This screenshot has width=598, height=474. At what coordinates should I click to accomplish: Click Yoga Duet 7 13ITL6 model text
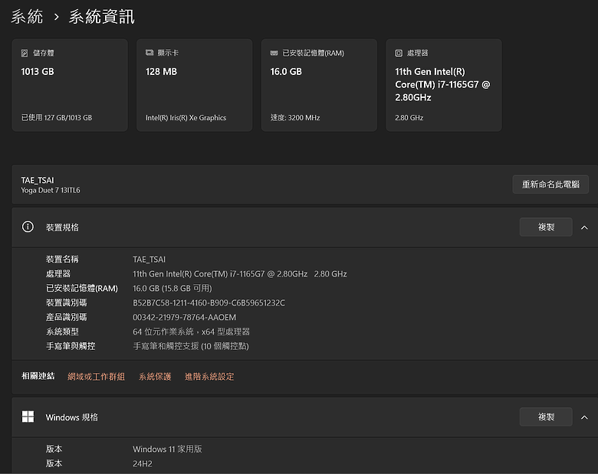(51, 190)
